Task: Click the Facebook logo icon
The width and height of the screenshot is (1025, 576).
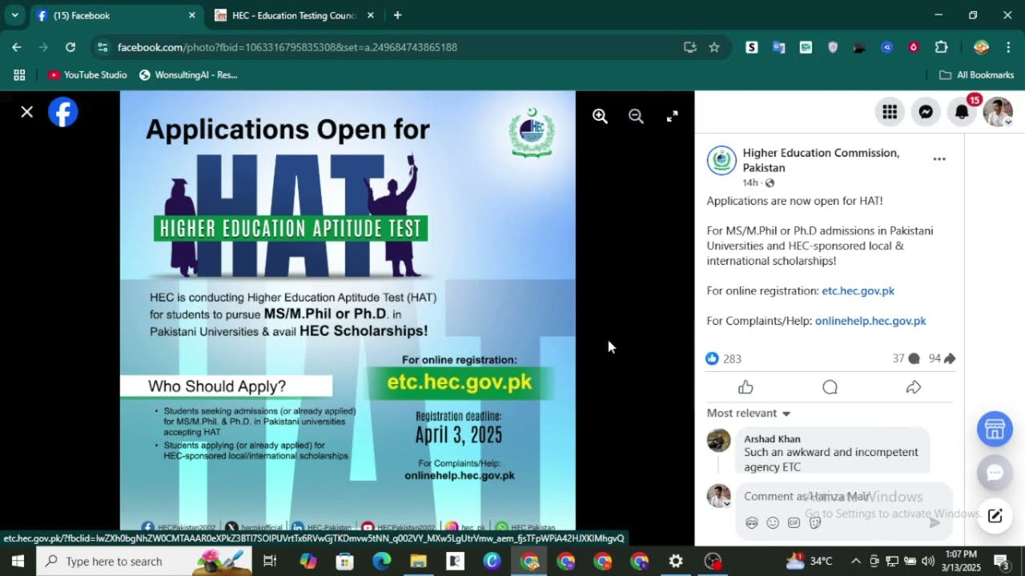Action: [x=63, y=112]
